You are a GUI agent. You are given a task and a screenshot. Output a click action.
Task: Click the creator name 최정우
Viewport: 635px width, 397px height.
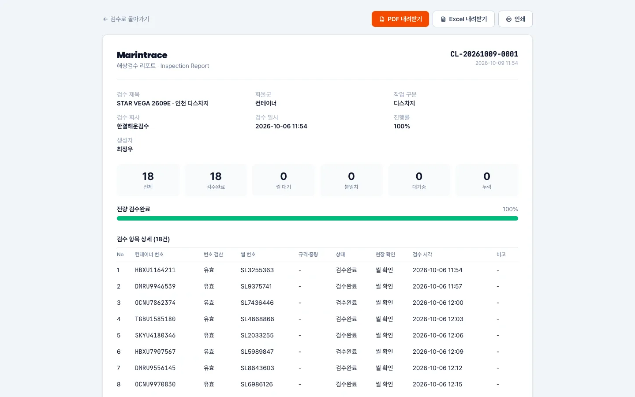click(x=125, y=149)
